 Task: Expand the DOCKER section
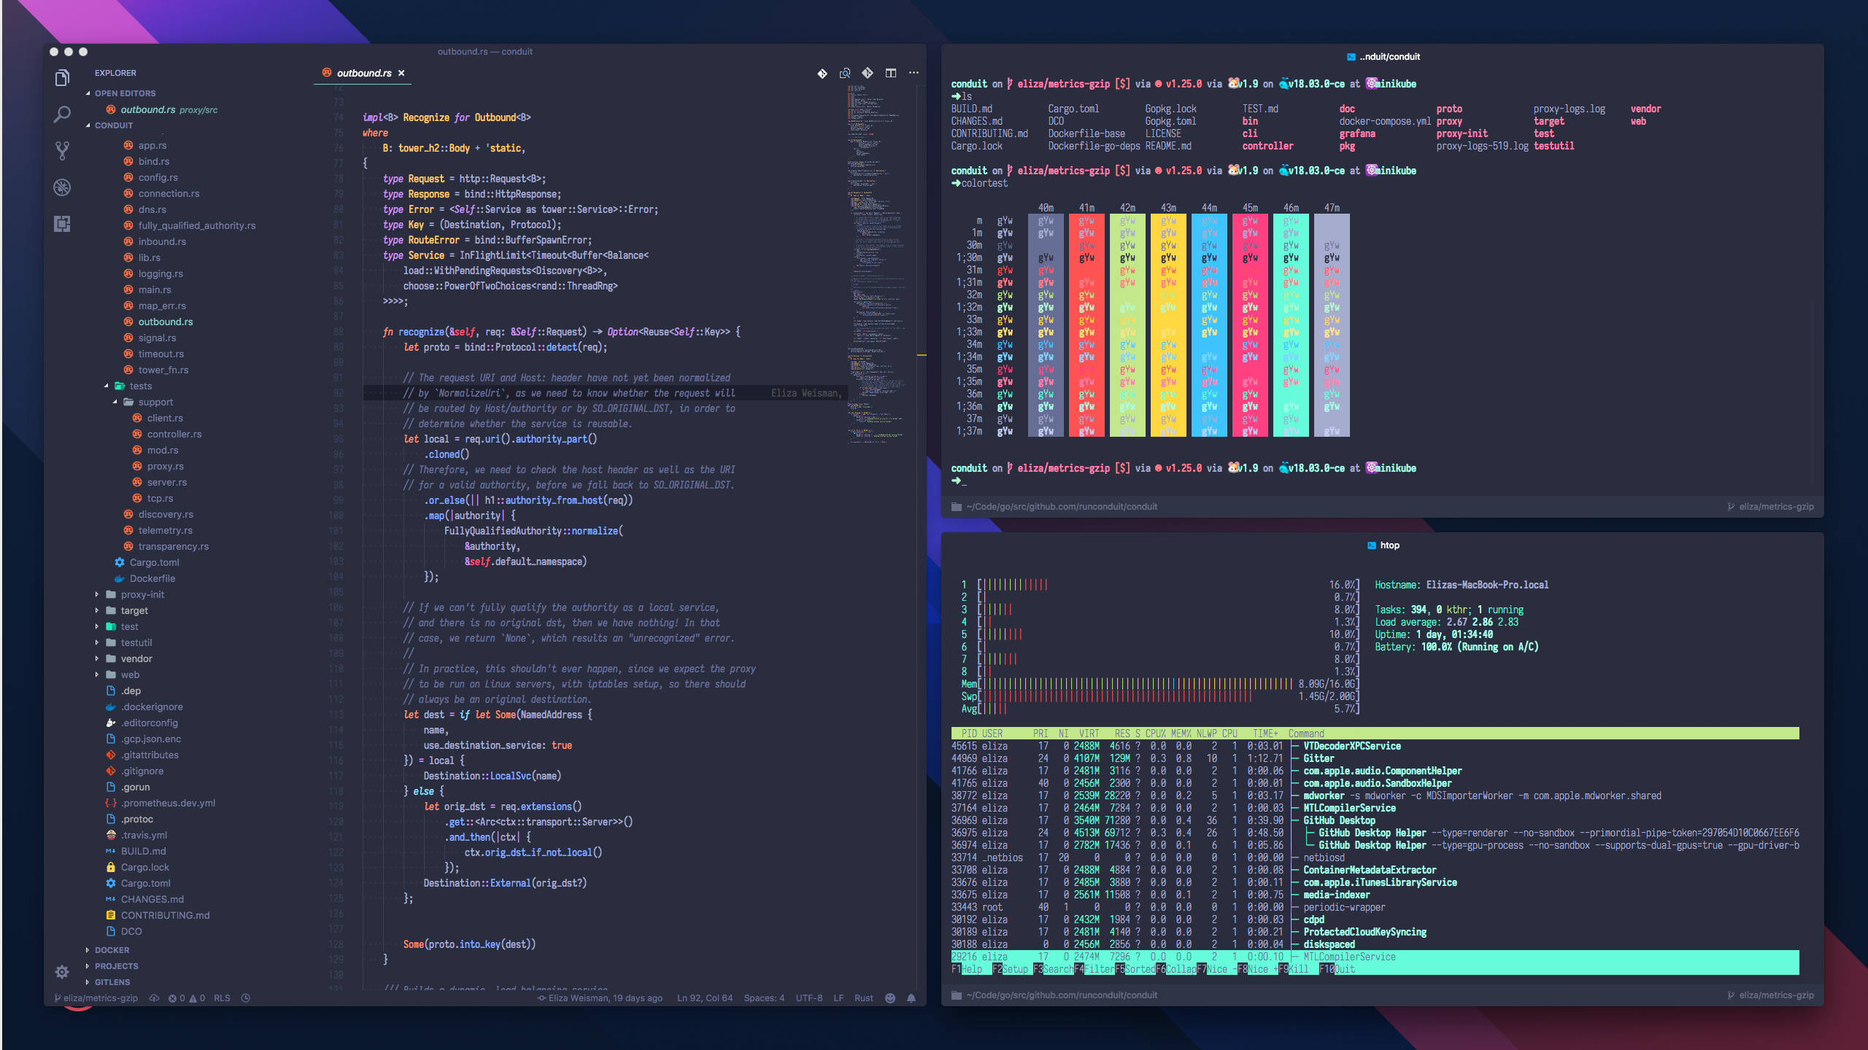coord(107,950)
